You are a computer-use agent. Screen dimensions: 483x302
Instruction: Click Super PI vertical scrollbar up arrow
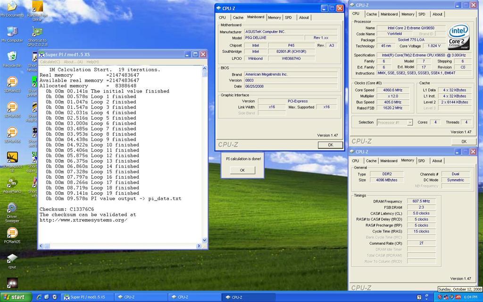click(205, 68)
